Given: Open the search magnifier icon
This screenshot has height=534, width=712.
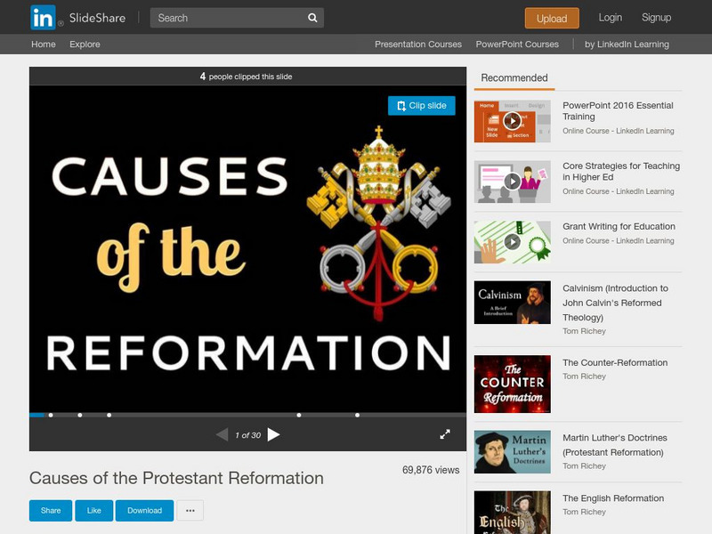Looking at the screenshot, I should click(x=311, y=17).
